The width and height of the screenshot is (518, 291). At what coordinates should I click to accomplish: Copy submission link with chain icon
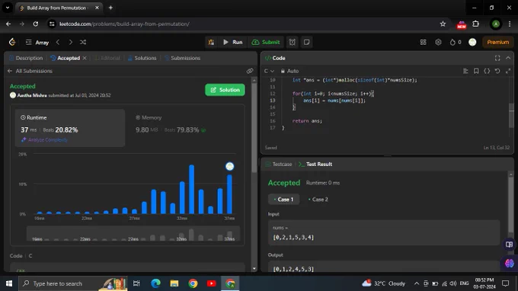250,71
